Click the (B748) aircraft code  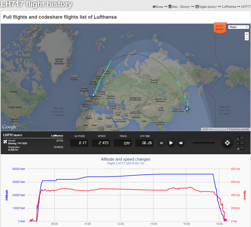pos(60,140)
